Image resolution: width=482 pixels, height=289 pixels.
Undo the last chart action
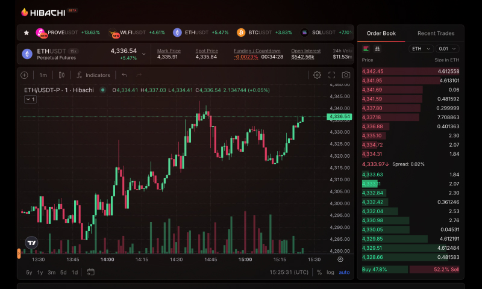click(x=124, y=75)
